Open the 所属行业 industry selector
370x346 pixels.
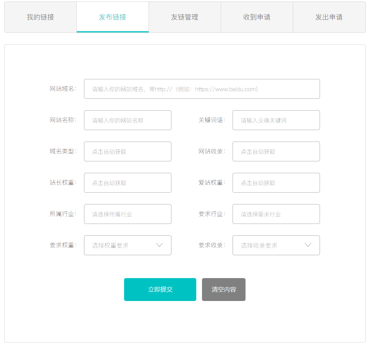(128, 214)
